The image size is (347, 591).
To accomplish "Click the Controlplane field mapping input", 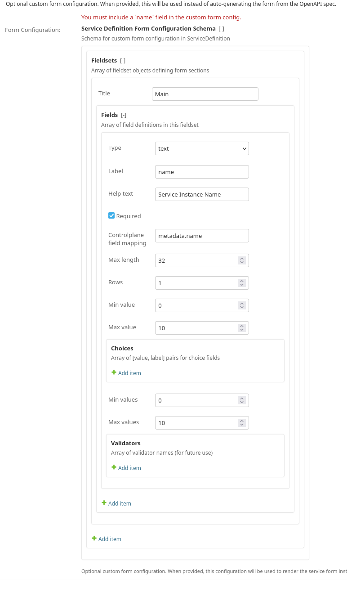I will pos(201,236).
